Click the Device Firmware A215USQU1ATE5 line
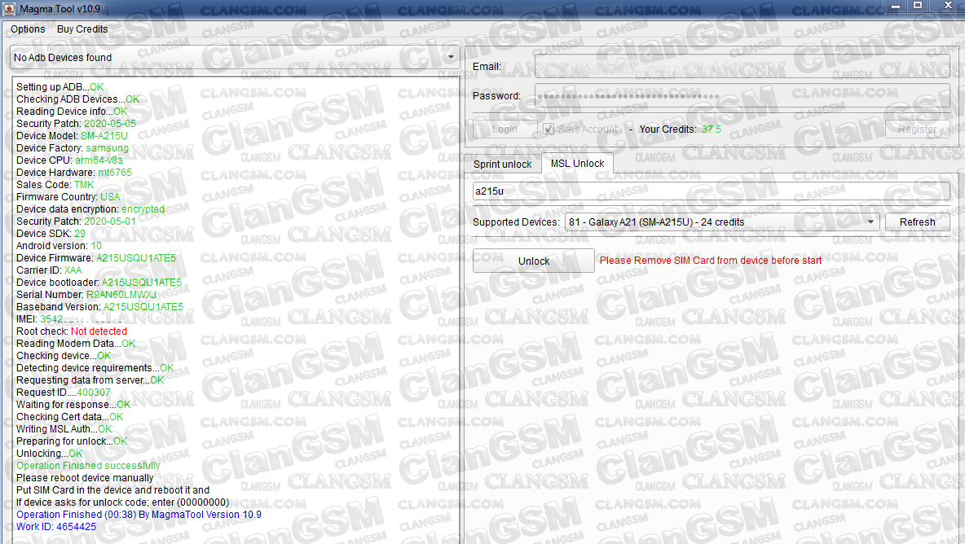This screenshot has height=544, width=965. 96,258
